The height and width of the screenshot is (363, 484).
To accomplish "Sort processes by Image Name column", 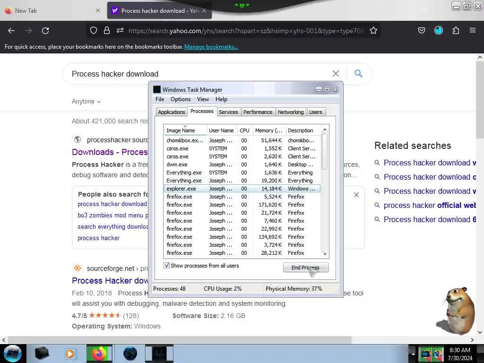I will pyautogui.click(x=185, y=130).
